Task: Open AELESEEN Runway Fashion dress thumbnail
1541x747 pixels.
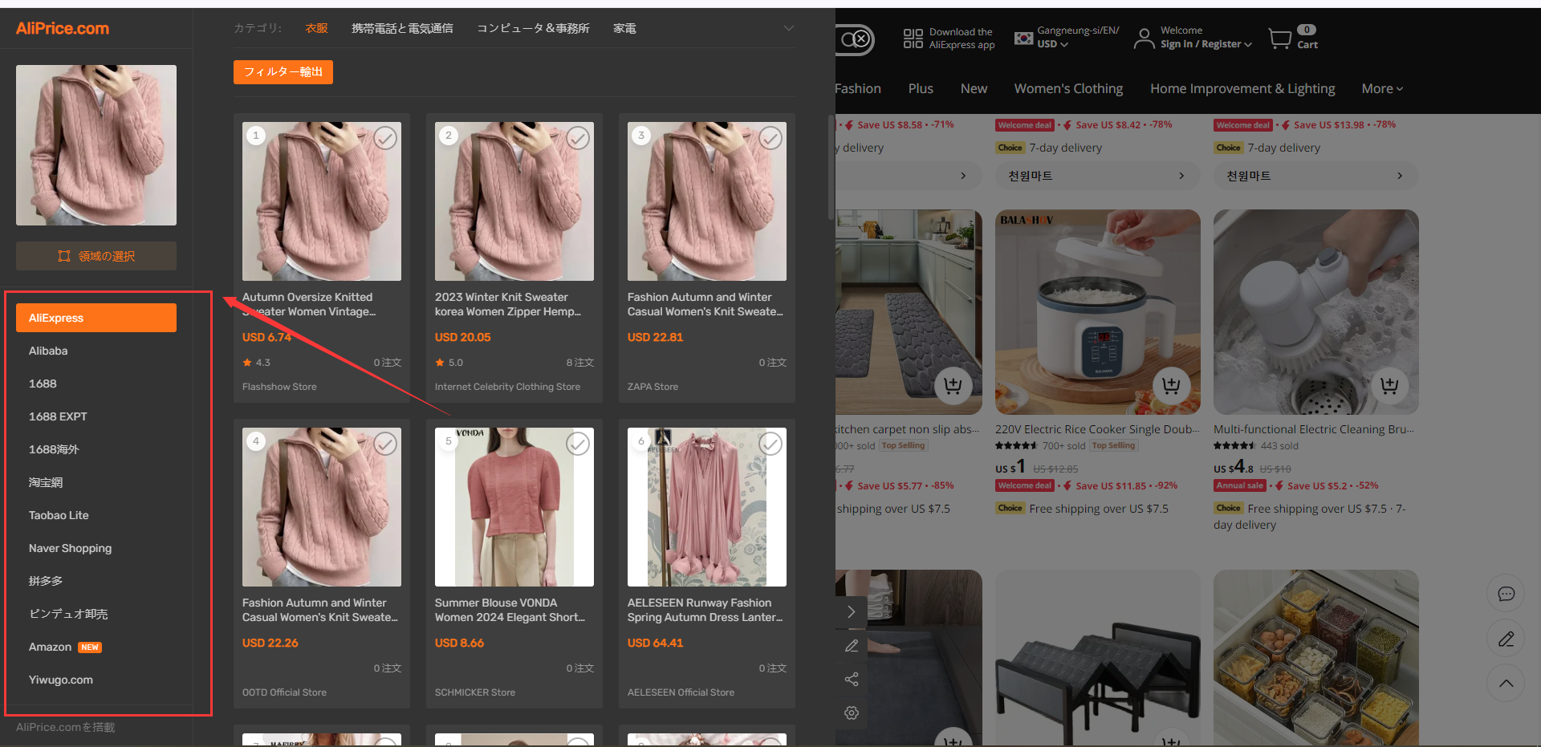Action: pyautogui.click(x=707, y=507)
